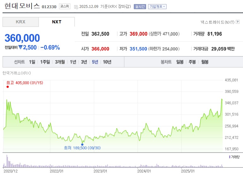Click the current price 360,000

click(x=22, y=38)
